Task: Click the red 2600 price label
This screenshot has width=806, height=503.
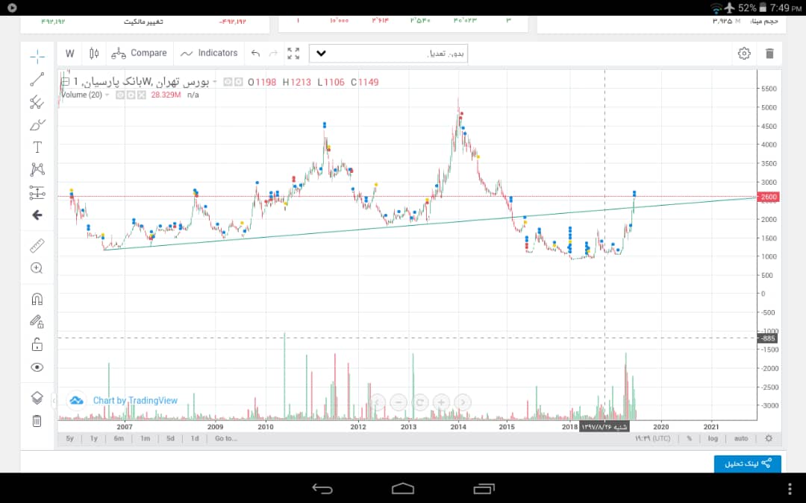Action: point(768,197)
